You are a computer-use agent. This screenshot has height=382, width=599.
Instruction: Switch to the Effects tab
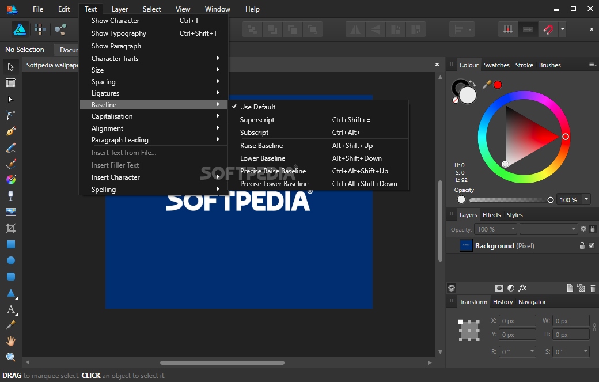[x=491, y=215]
